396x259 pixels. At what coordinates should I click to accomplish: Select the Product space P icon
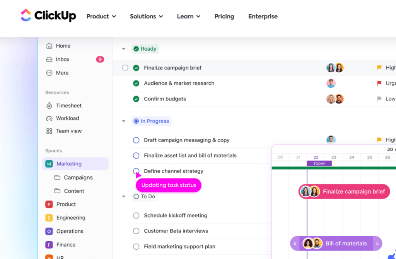[x=49, y=204]
